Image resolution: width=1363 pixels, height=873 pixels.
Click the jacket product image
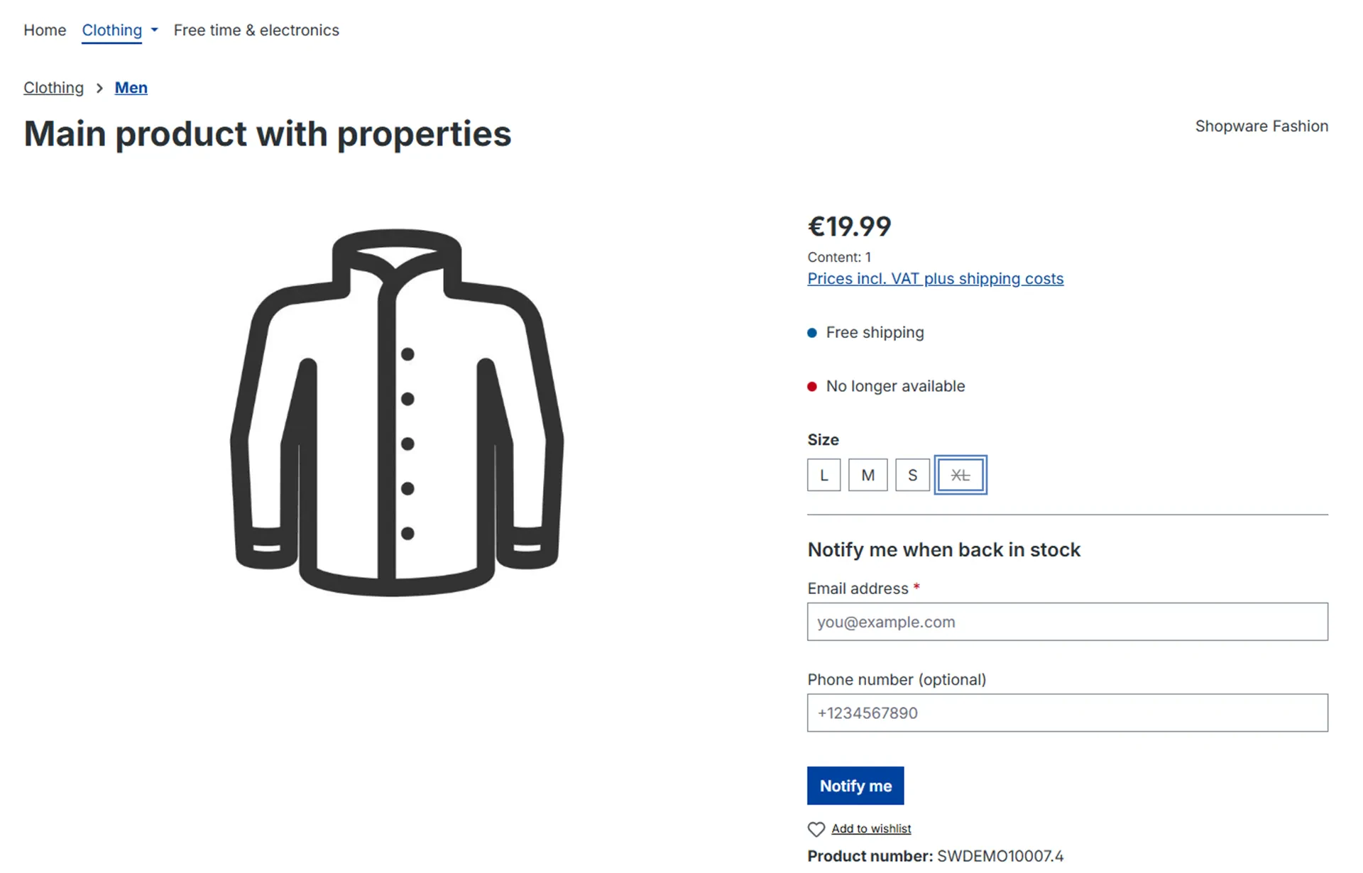pos(397,412)
